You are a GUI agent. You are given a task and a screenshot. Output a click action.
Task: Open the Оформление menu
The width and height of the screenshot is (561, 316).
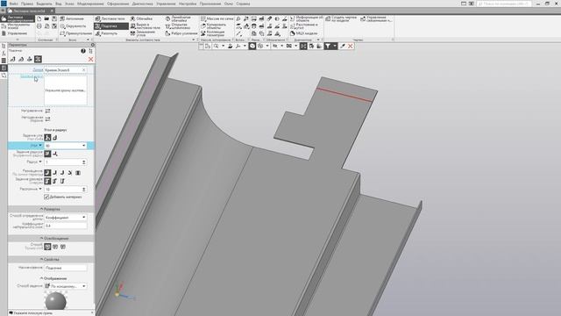(x=118, y=4)
